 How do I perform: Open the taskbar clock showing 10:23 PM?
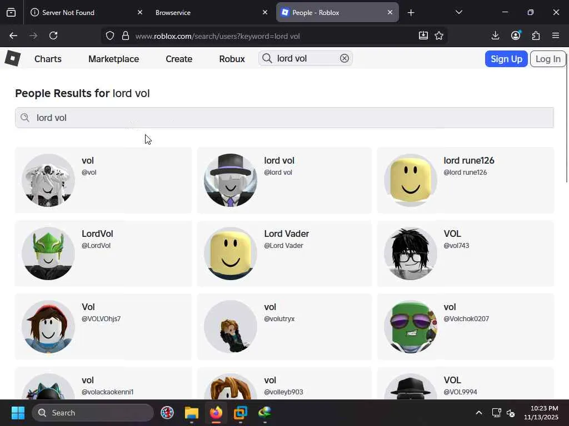click(541, 413)
